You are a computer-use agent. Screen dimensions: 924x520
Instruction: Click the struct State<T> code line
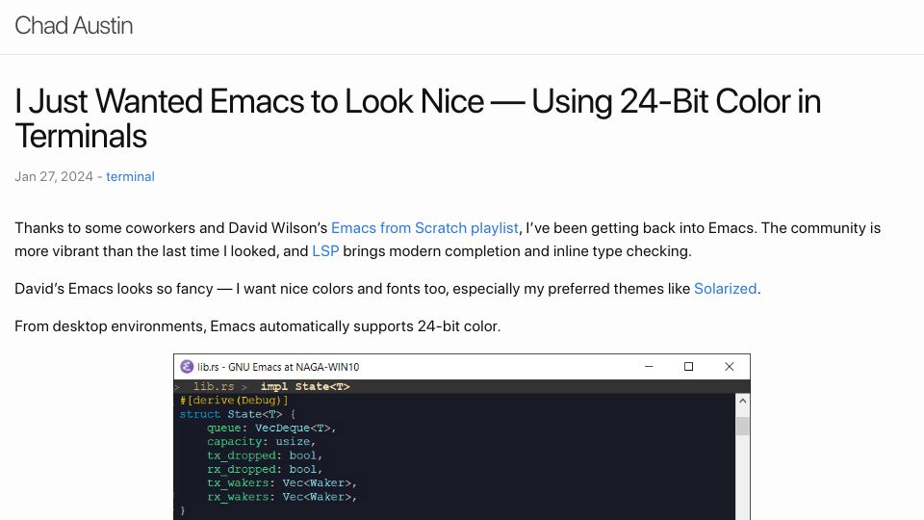[x=238, y=414]
